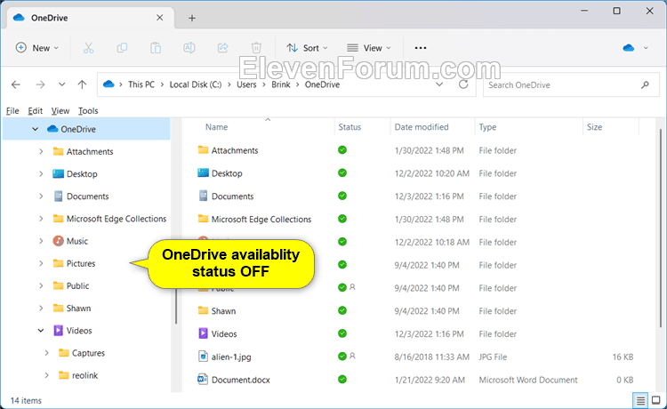Click the search magnifier icon

tap(645, 85)
